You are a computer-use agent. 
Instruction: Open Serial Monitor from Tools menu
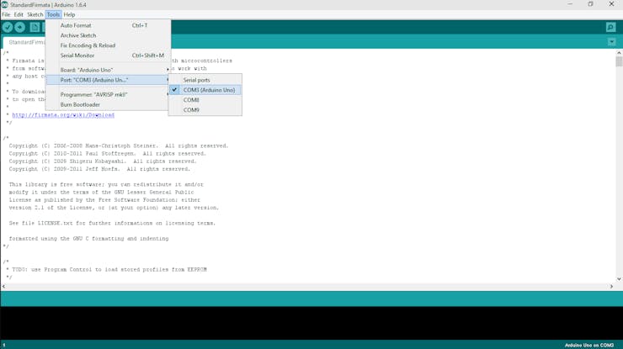(108, 56)
